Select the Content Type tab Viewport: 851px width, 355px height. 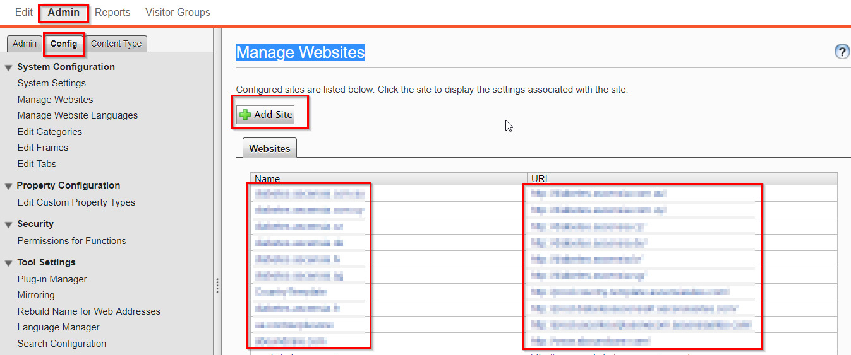click(x=116, y=44)
